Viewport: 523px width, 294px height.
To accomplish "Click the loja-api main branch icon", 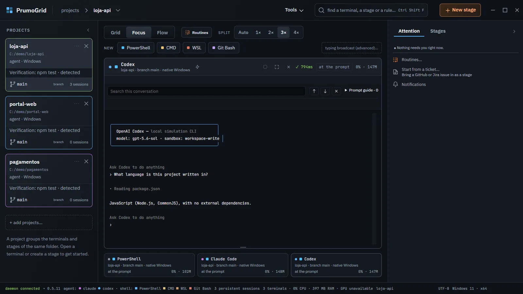I will (x=12, y=84).
